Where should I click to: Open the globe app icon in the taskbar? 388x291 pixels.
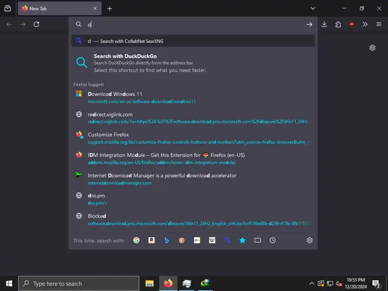click(x=205, y=283)
